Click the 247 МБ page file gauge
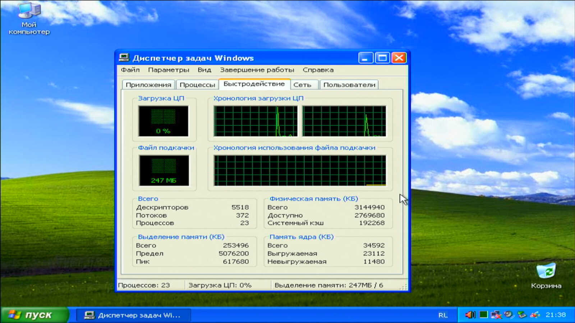Screen dimensions: 575x323 pyautogui.click(x=164, y=170)
